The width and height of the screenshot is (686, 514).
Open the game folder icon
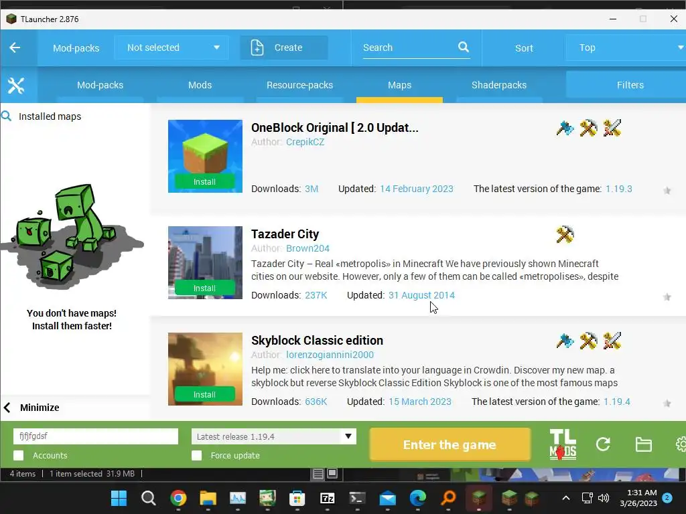(x=644, y=444)
